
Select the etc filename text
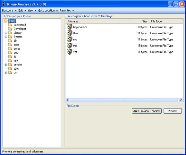pyautogui.click(x=75, y=39)
